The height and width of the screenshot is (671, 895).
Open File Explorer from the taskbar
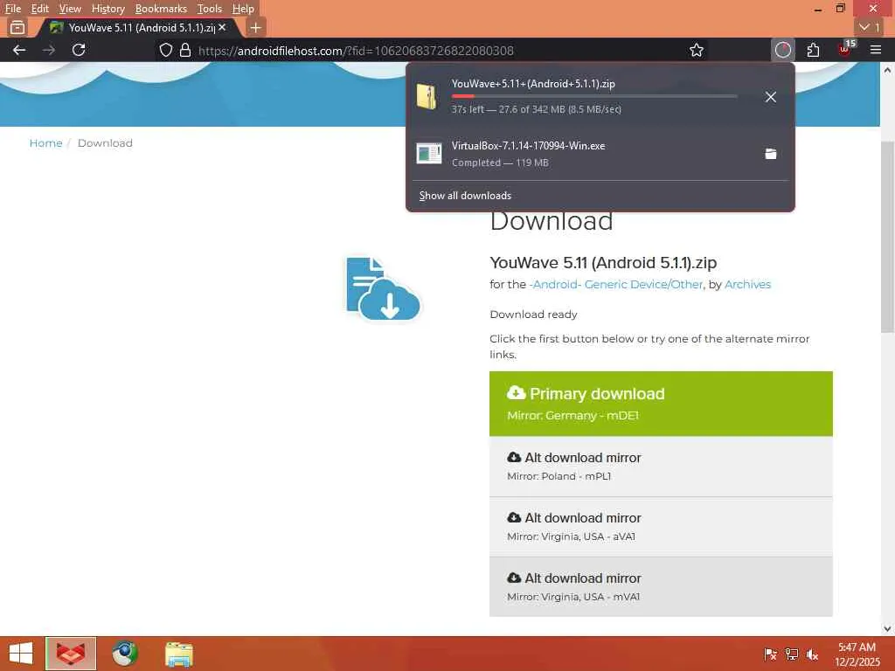point(179,654)
